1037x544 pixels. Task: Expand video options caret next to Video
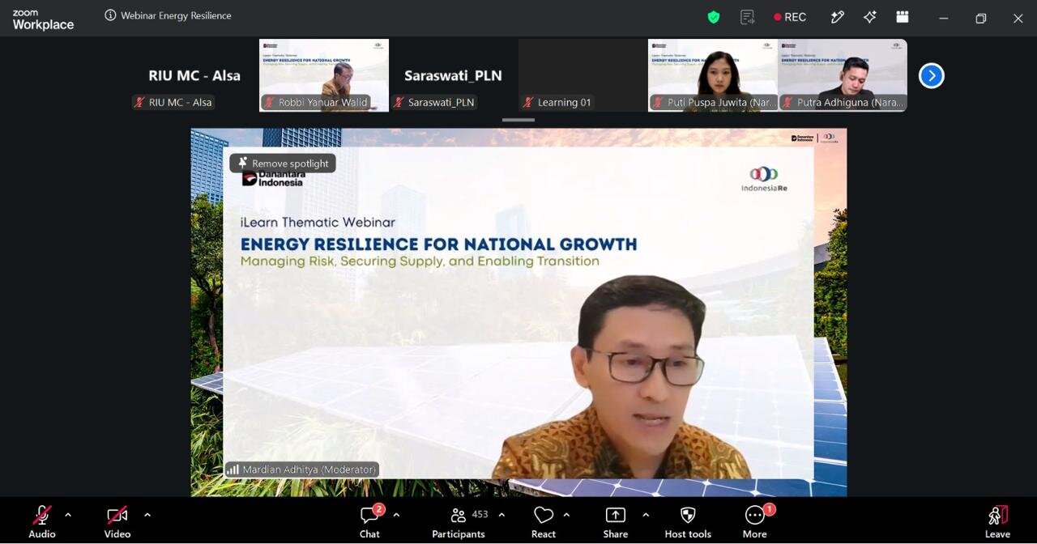coord(147,514)
